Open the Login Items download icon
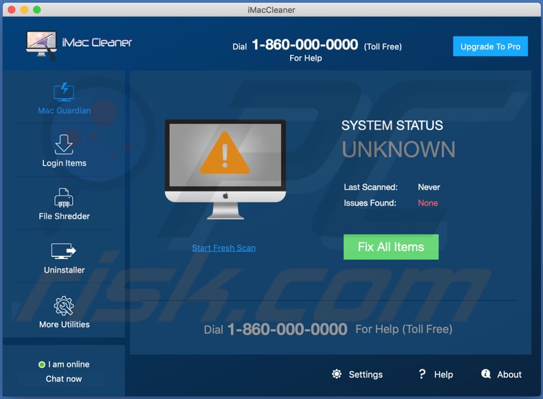 coord(64,144)
